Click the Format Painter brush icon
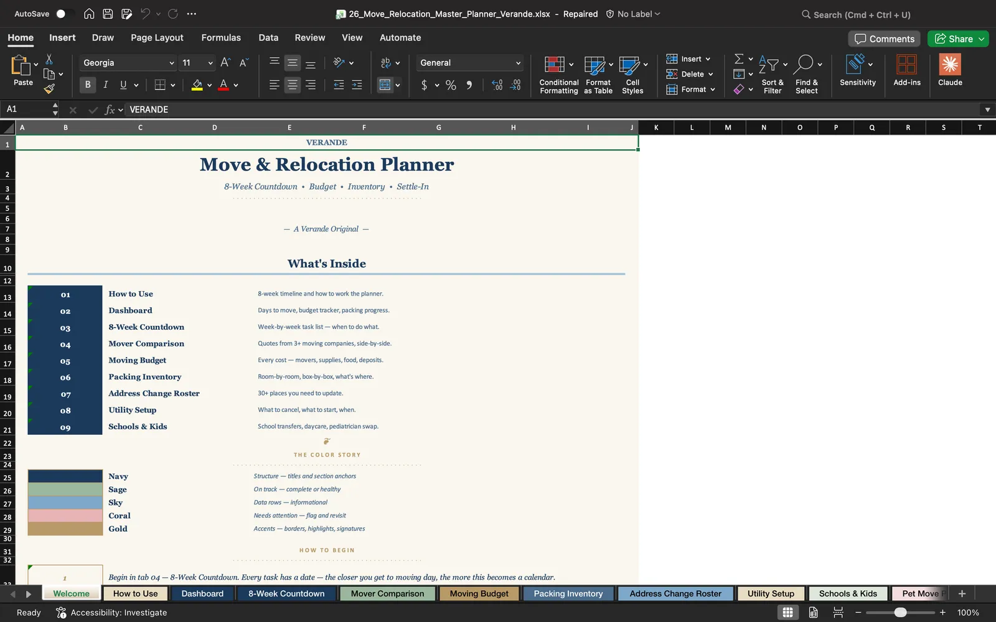 [49, 89]
